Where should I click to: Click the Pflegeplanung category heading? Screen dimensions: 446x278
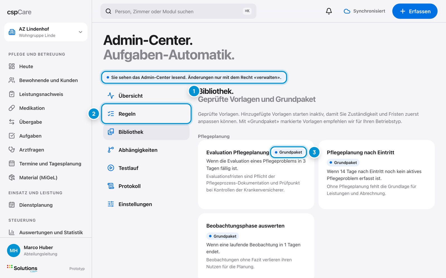pyautogui.click(x=214, y=136)
